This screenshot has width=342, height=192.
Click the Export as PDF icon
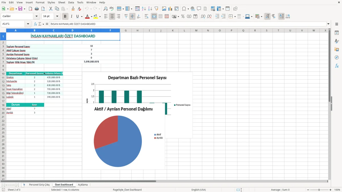30,9
